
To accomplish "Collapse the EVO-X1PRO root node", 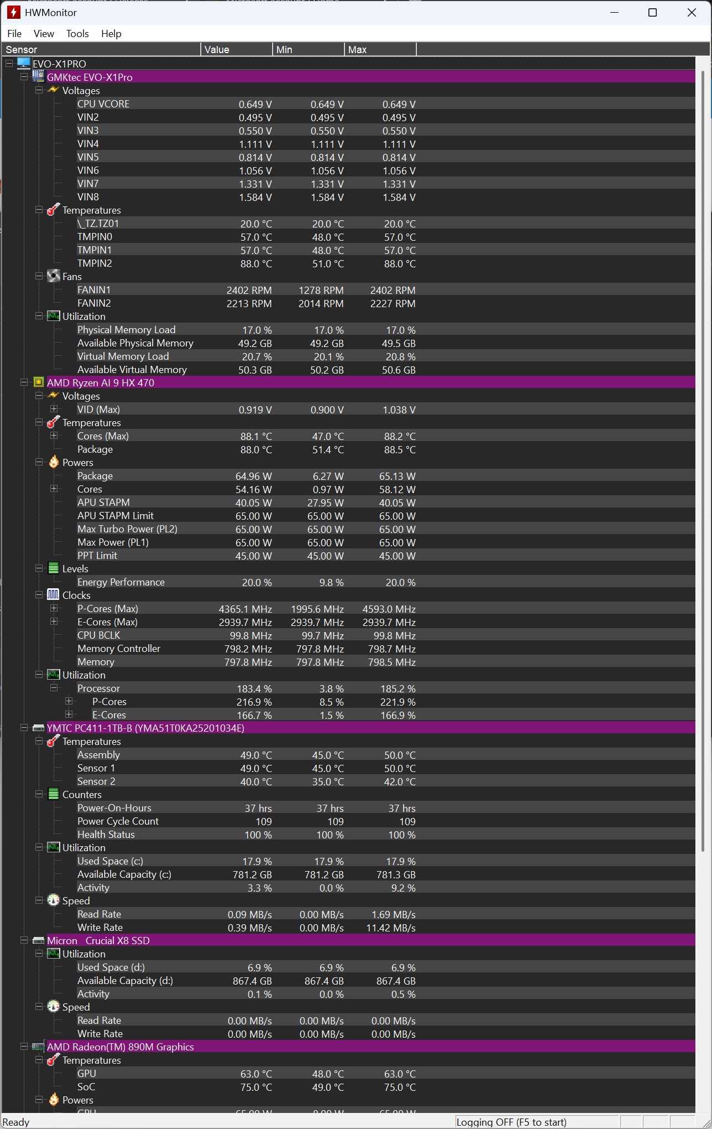I will [9, 63].
